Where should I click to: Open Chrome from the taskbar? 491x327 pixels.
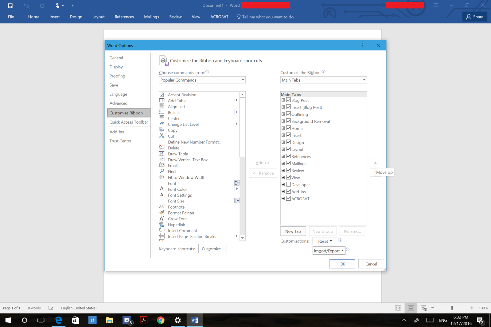coord(161,320)
